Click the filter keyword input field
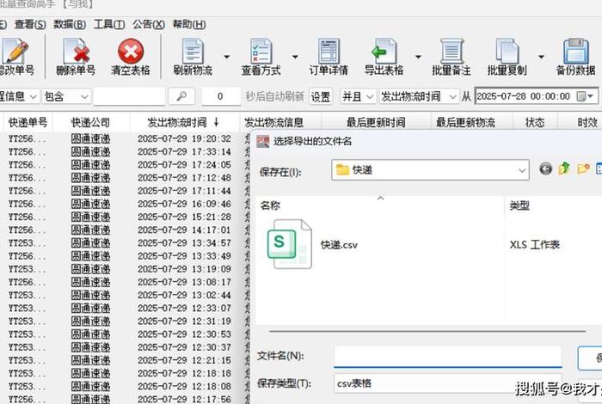602x404 pixels. click(x=129, y=96)
